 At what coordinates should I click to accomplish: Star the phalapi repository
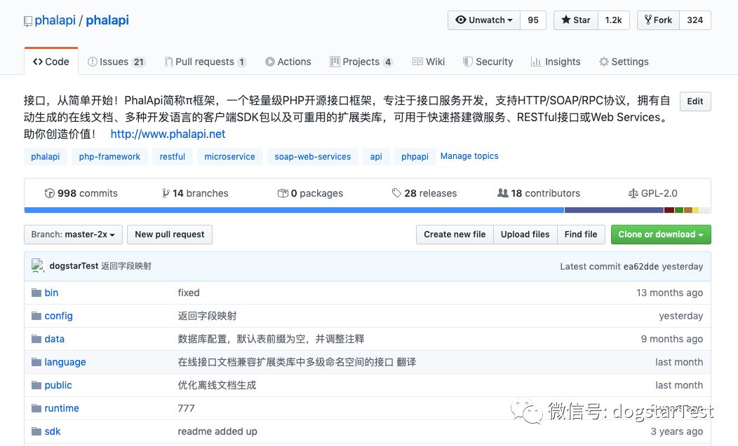[575, 20]
